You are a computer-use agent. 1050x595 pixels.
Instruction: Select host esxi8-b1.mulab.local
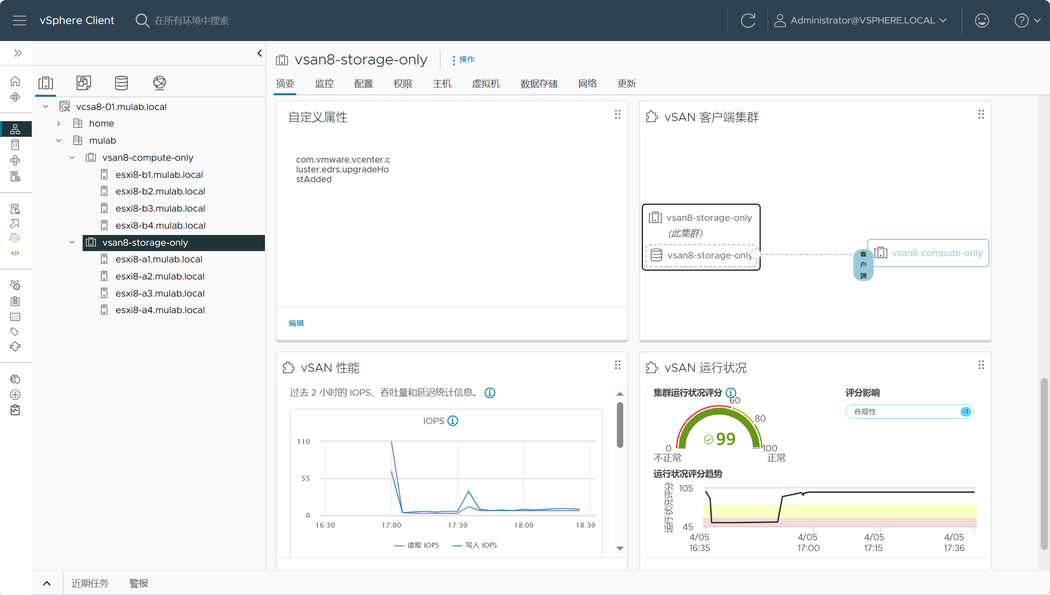159,175
